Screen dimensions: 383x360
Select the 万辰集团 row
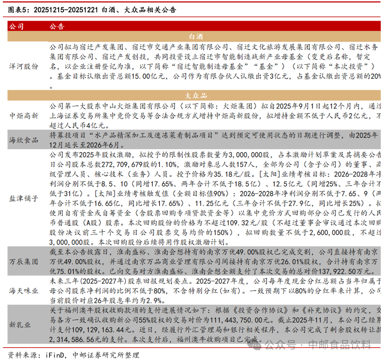[x=24, y=262]
